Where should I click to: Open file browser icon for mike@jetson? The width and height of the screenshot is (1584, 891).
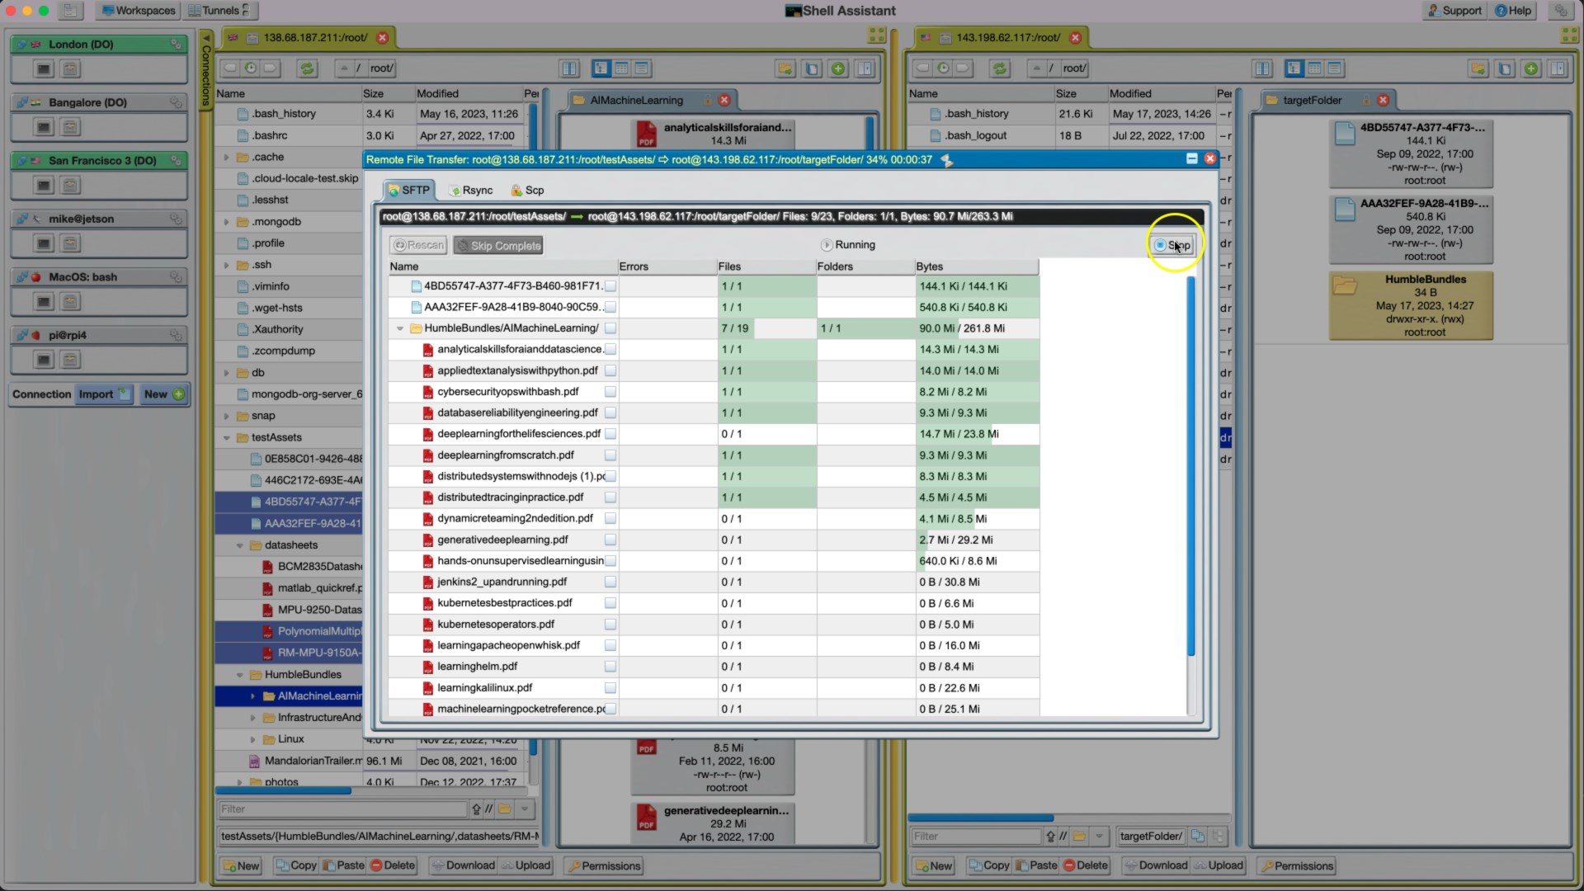71,243
